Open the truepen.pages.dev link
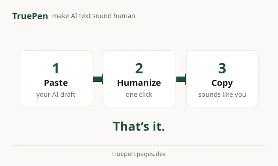This screenshot has height=166, width=278. click(139, 154)
